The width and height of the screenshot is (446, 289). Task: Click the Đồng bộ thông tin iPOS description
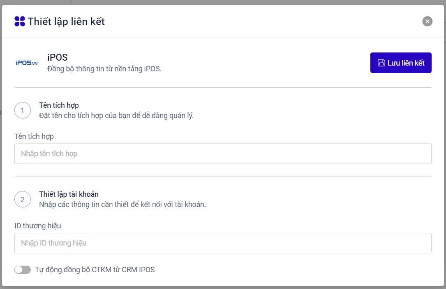[104, 68]
